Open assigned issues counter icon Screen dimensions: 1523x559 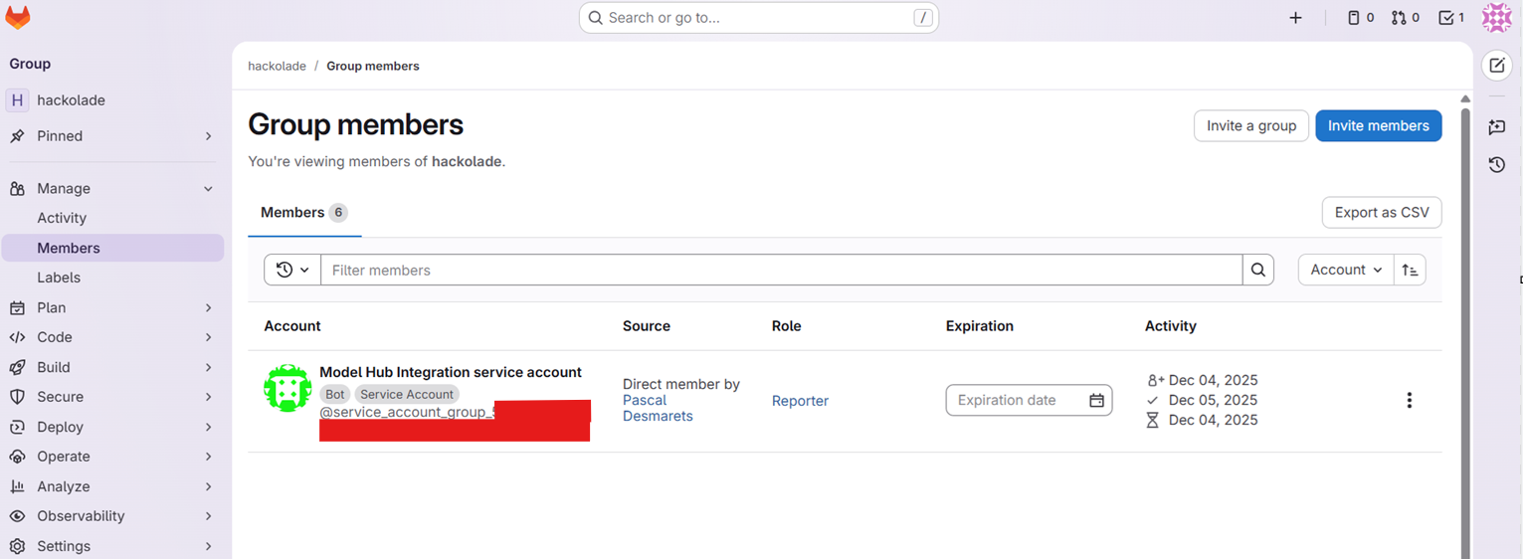(1360, 18)
